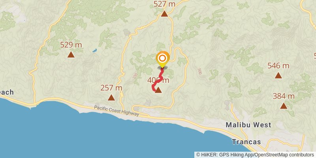Click the orange trailhead location pin
This screenshot has height=158, width=316.
point(162,59)
